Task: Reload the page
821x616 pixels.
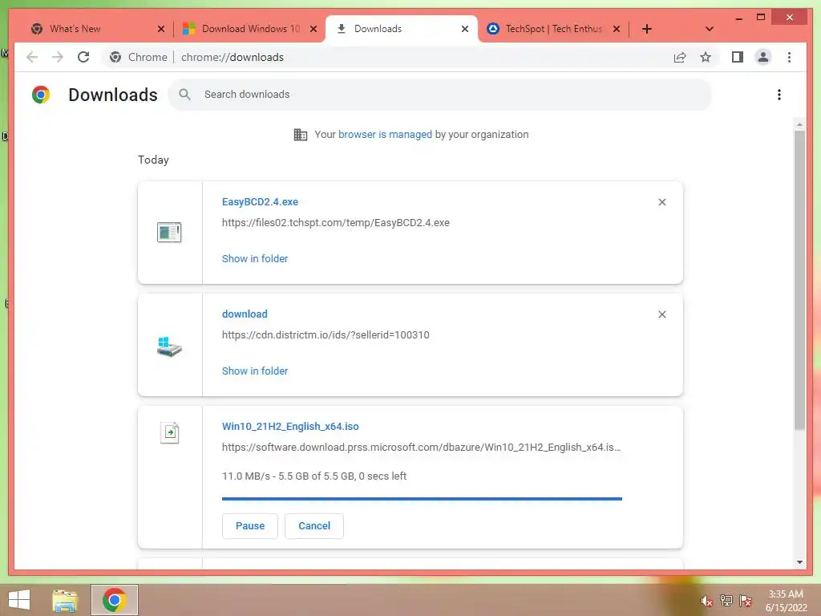Action: pyautogui.click(x=83, y=57)
